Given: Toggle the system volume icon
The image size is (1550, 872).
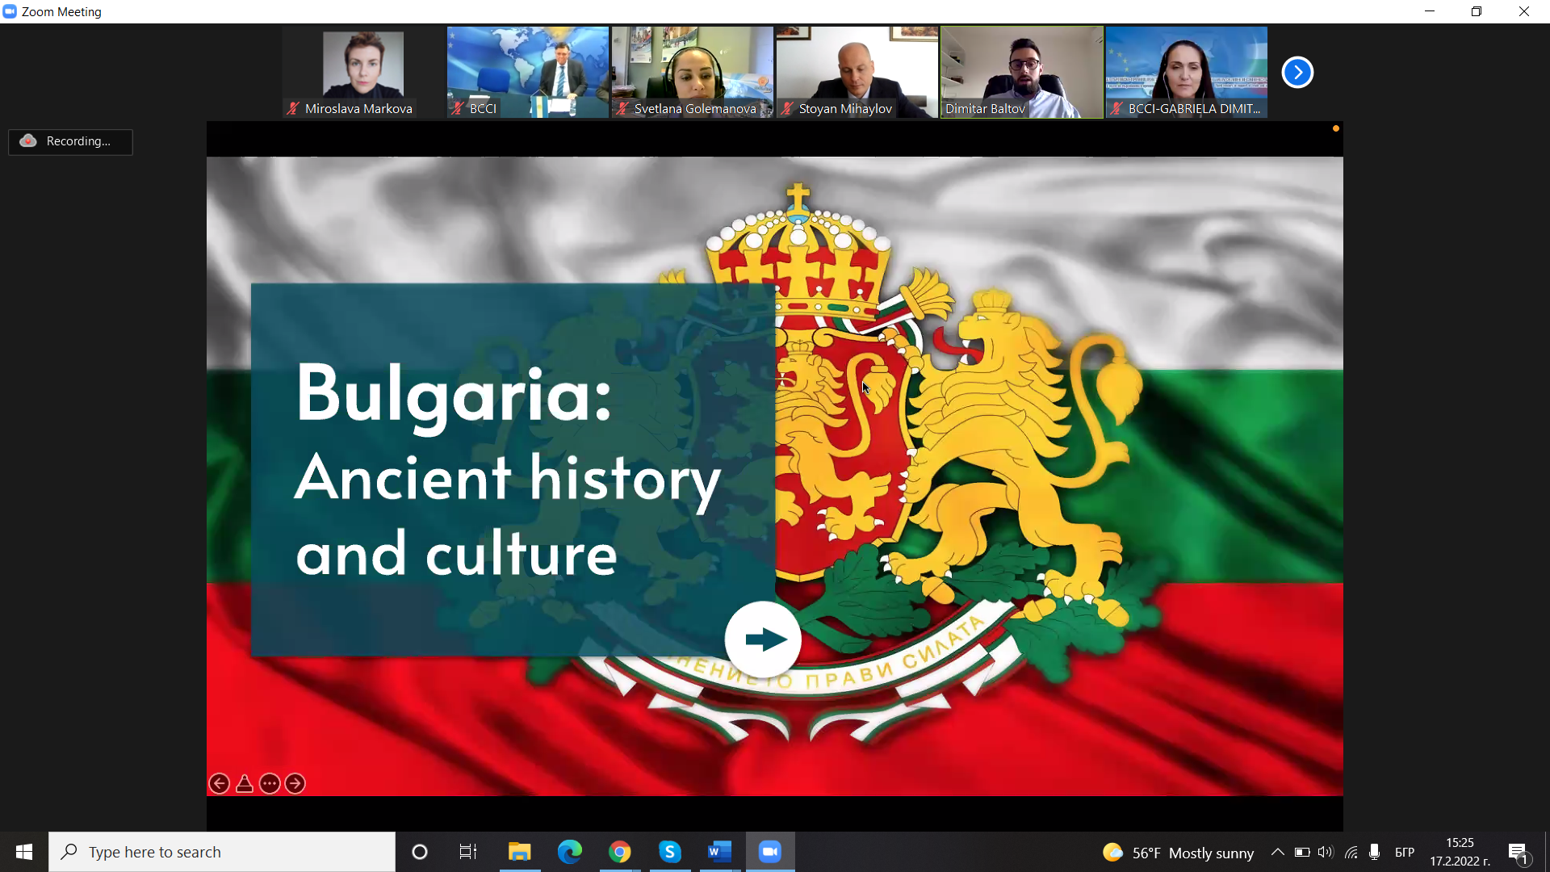Looking at the screenshot, I should click(1326, 852).
